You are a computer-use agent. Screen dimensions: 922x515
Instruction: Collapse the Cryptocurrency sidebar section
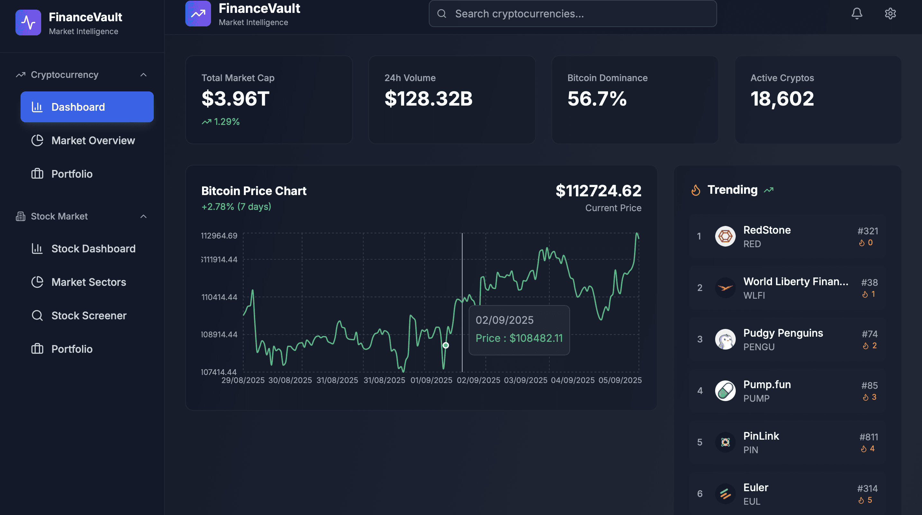tap(143, 75)
